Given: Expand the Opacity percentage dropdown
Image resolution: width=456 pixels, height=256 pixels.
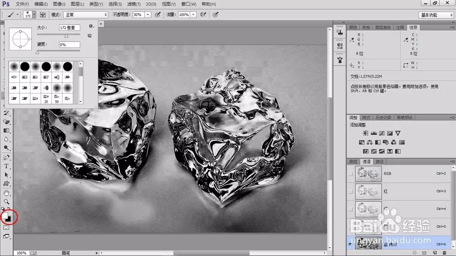Looking at the screenshot, I should tap(148, 15).
